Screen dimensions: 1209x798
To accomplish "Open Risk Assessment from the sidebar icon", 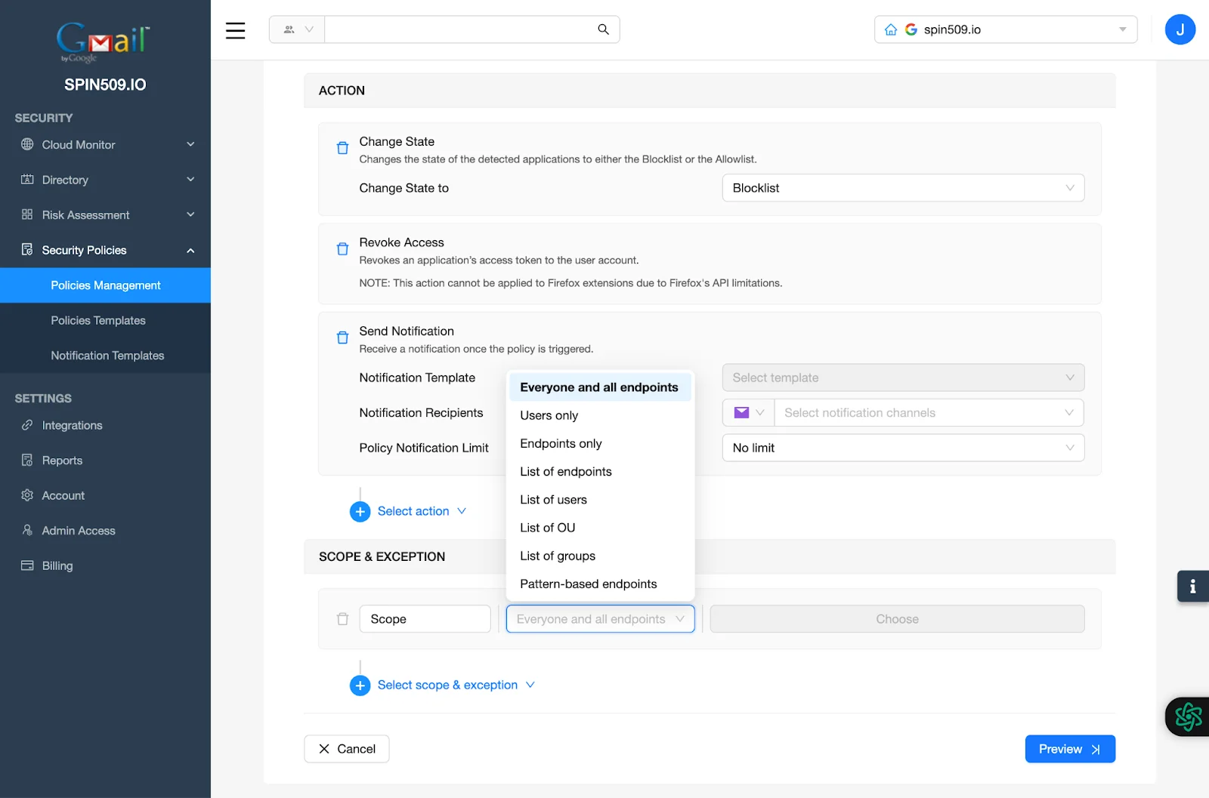I will (x=27, y=214).
